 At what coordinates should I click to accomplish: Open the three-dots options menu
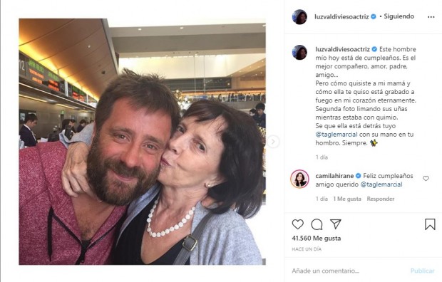point(431,17)
